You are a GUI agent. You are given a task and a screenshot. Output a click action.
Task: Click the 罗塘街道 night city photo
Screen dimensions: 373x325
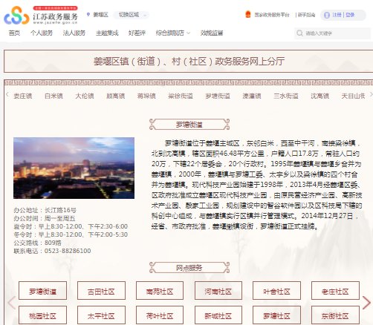(74, 168)
